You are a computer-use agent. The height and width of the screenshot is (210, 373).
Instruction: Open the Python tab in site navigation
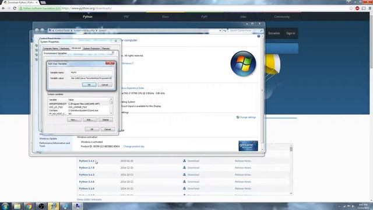pos(88,17)
